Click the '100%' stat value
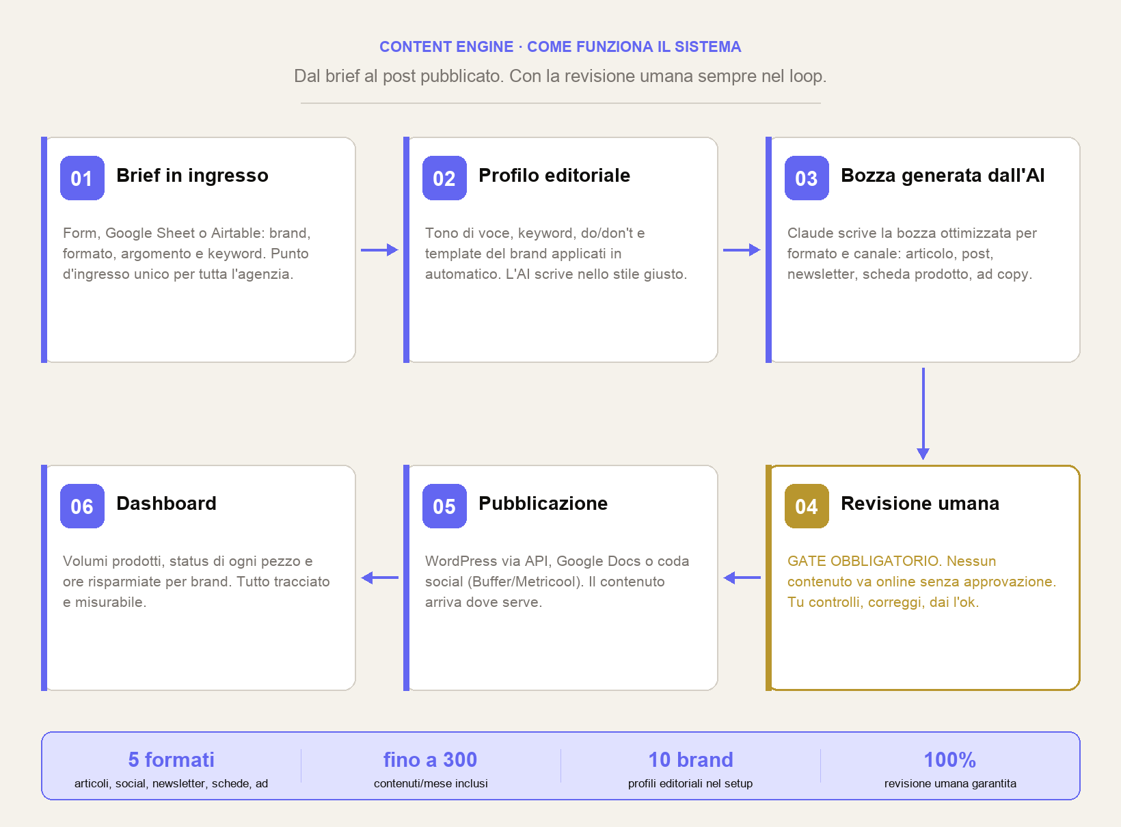Viewport: 1121px width, 827px height. (x=950, y=760)
